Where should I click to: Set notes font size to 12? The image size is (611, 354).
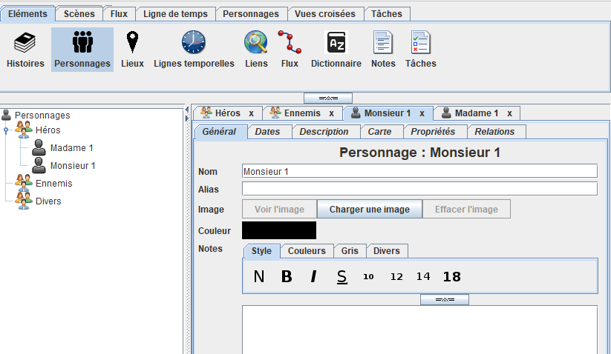tap(396, 277)
